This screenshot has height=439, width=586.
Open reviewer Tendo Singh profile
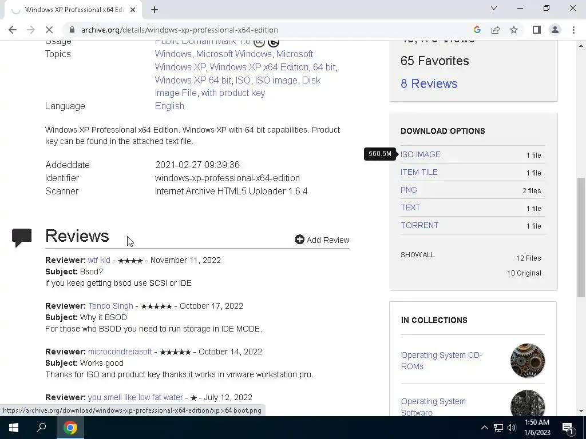pyautogui.click(x=110, y=306)
